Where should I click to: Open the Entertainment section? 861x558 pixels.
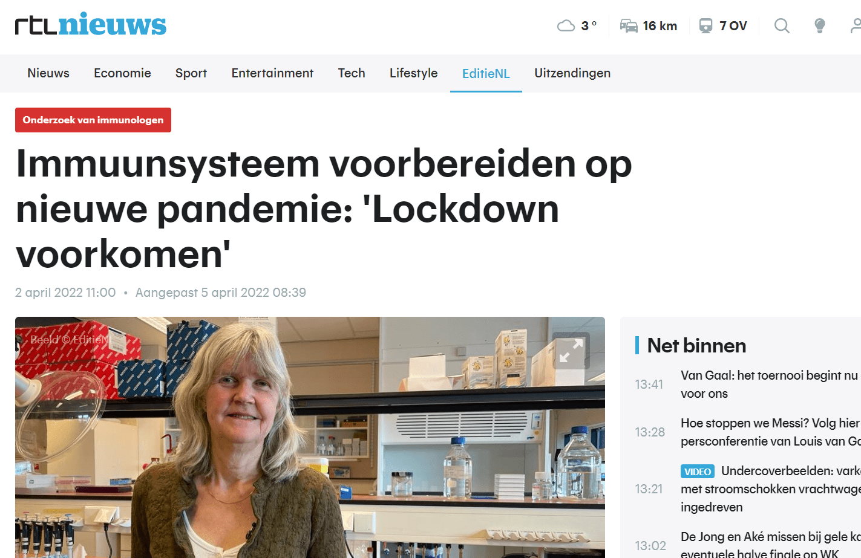pos(272,73)
